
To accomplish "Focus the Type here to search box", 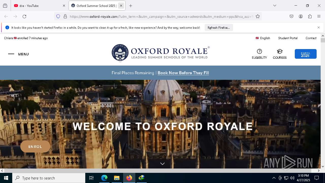I will (x=49, y=178).
